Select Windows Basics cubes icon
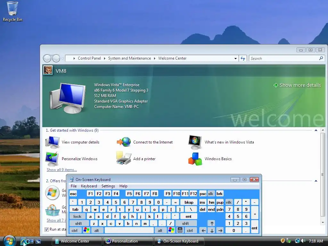328x246 pixels. pos(195,159)
